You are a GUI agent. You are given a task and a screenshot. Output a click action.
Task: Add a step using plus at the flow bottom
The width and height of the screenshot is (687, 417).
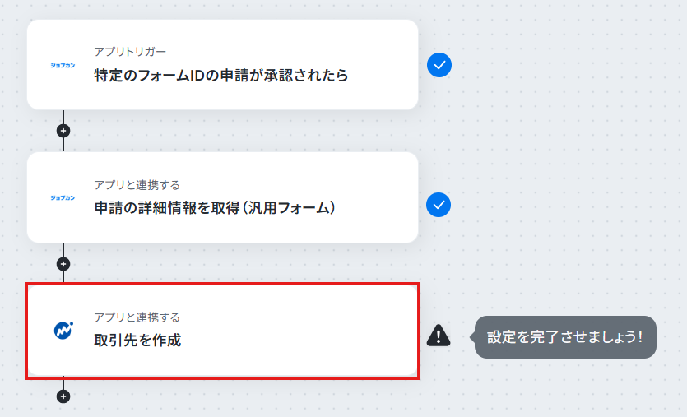(63, 396)
